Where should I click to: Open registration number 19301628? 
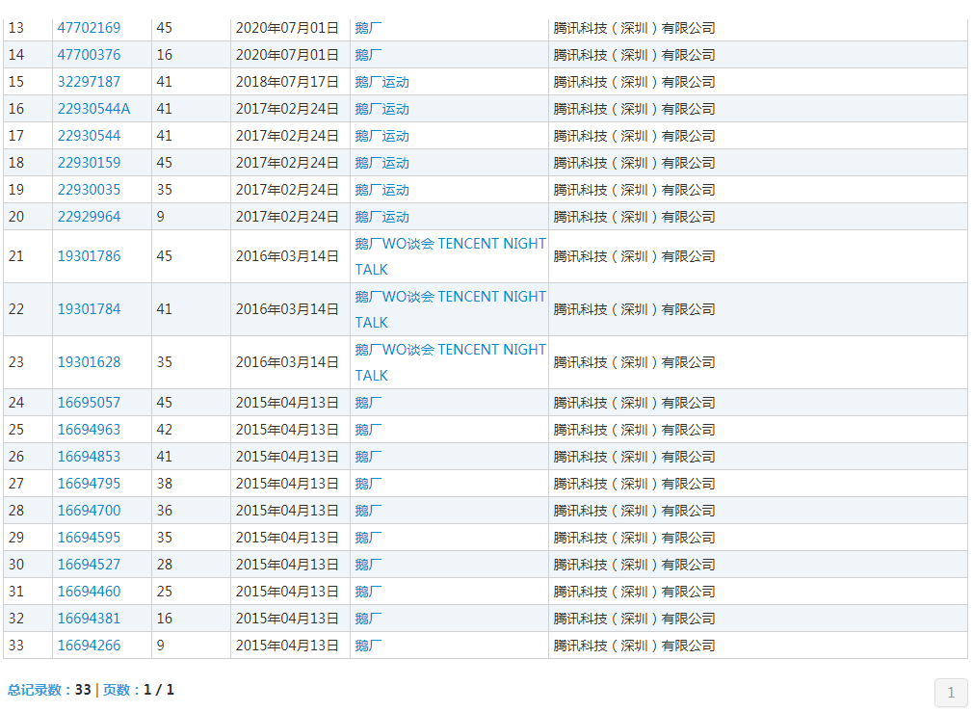pyautogui.click(x=89, y=362)
